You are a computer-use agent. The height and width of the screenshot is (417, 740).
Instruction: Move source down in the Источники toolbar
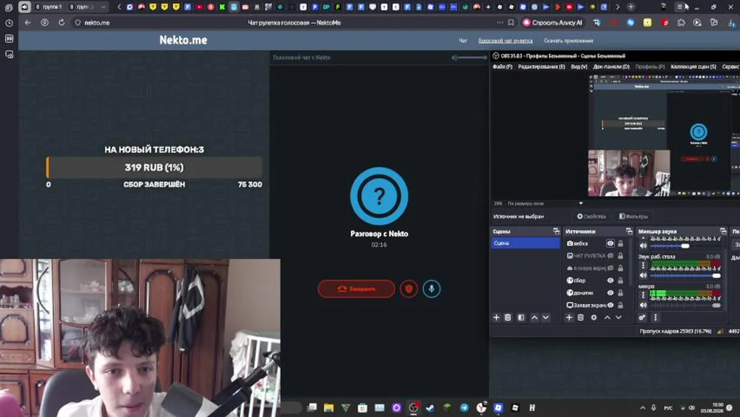(x=618, y=317)
